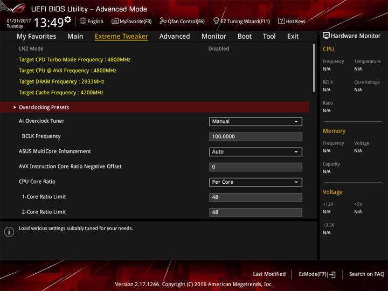This screenshot has height=291, width=388.
Task: Click the LN2 Mode Disabled value
Action: 219,48
